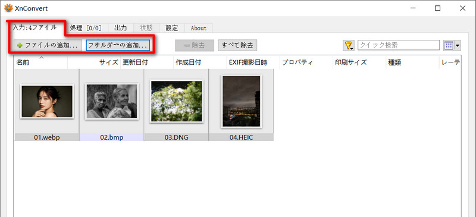
Task: Click the フォルダーの追加... button
Action: point(118,46)
